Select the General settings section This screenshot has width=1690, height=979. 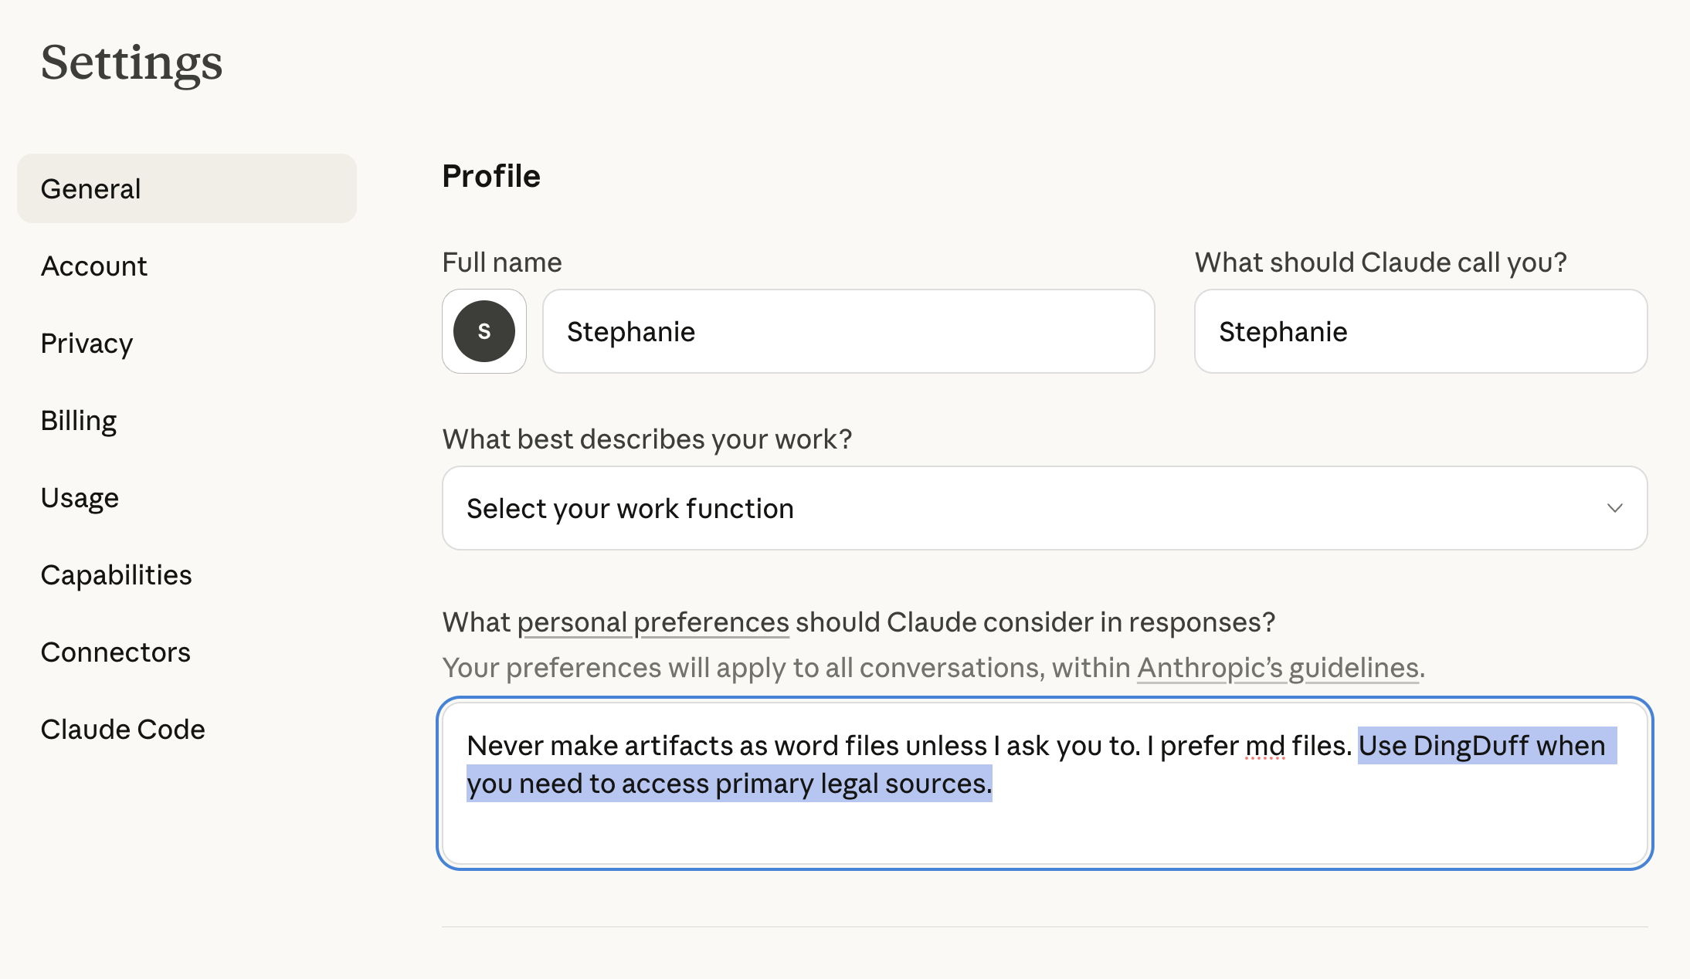click(x=91, y=188)
